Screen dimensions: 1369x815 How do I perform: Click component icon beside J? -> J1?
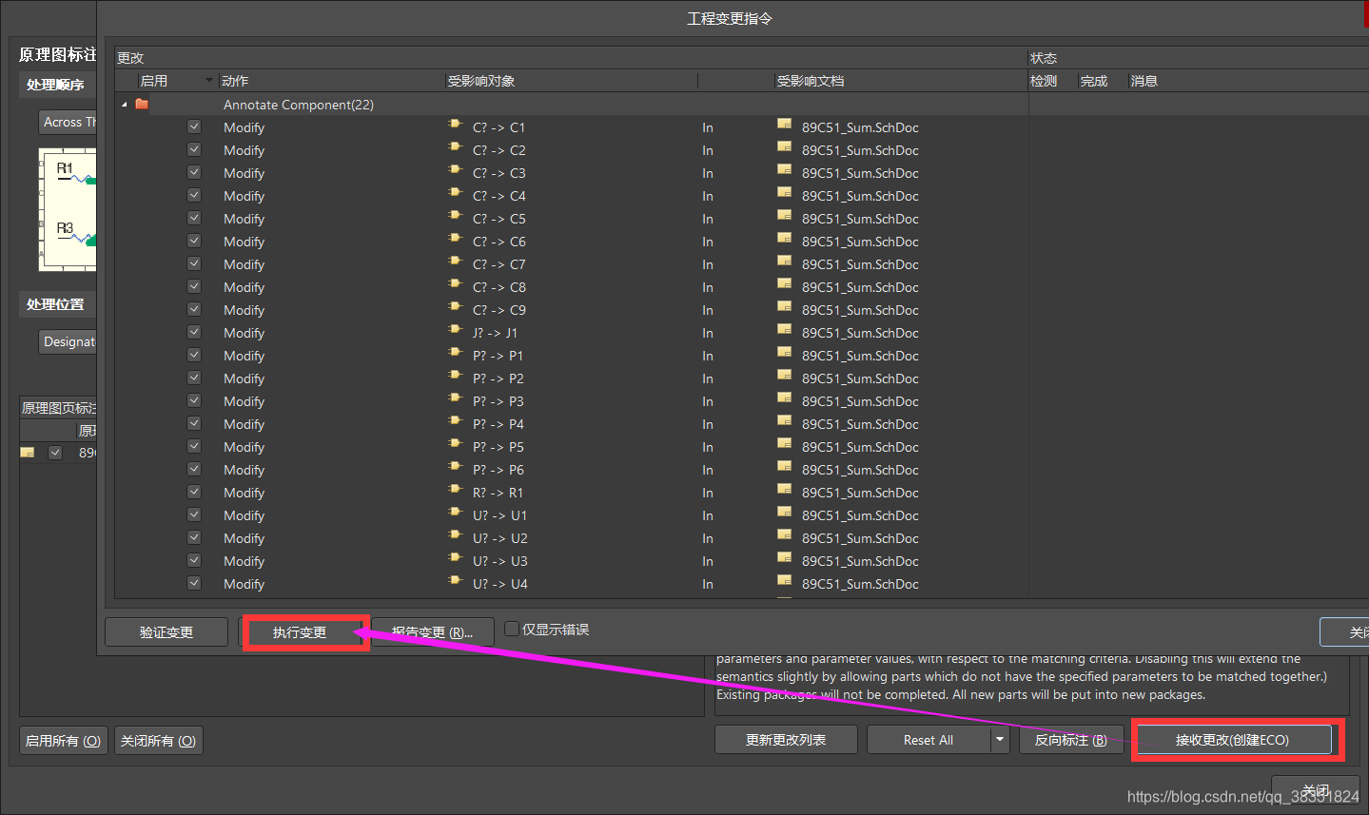pos(455,331)
